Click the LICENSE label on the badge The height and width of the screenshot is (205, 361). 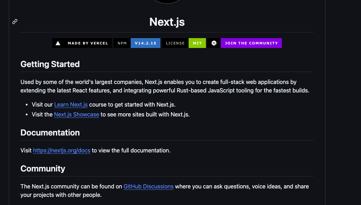[x=175, y=43]
